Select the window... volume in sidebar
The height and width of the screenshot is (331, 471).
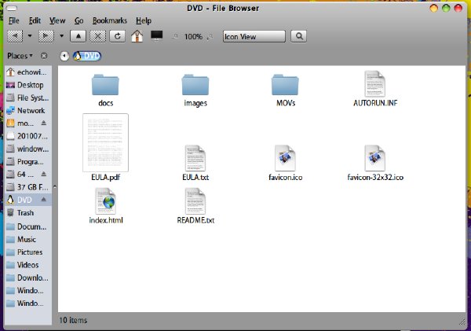[28, 149]
